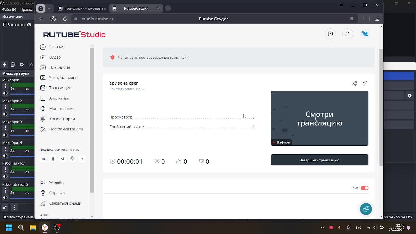Reload the browser page
The height and width of the screenshot is (234, 416).
click(65, 19)
